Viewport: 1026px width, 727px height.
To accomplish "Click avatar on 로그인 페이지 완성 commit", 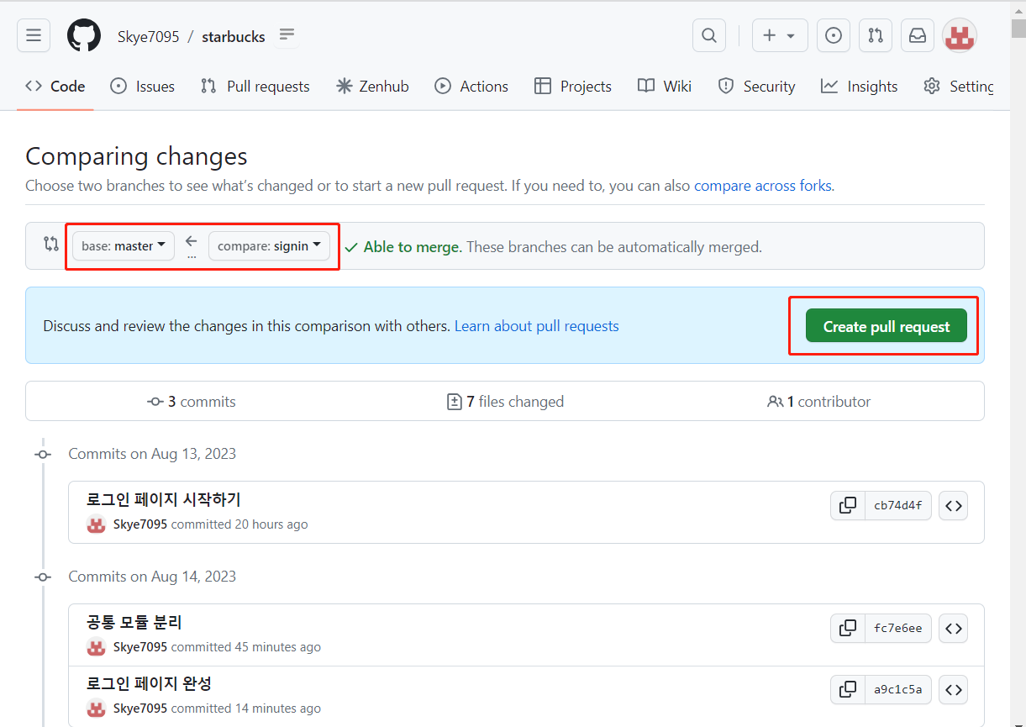I will pyautogui.click(x=97, y=708).
